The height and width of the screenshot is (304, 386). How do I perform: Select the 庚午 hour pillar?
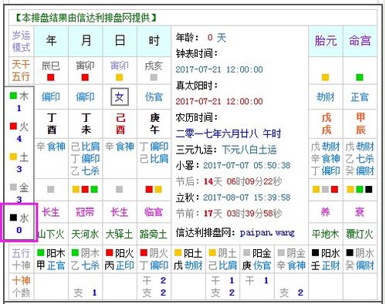pos(154,123)
